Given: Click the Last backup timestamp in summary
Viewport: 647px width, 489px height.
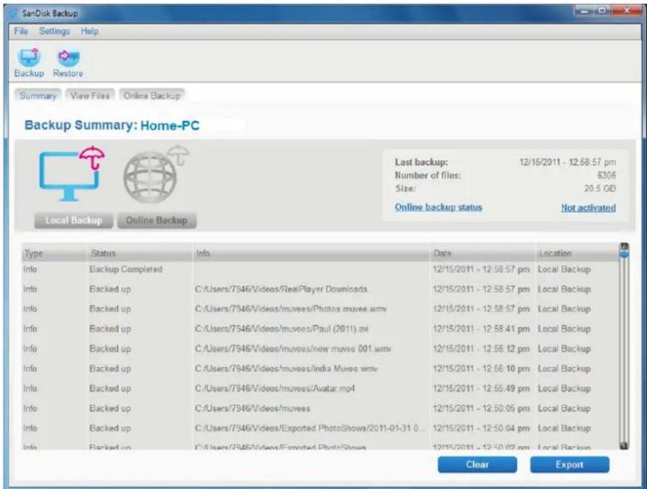Looking at the screenshot, I should (x=568, y=162).
